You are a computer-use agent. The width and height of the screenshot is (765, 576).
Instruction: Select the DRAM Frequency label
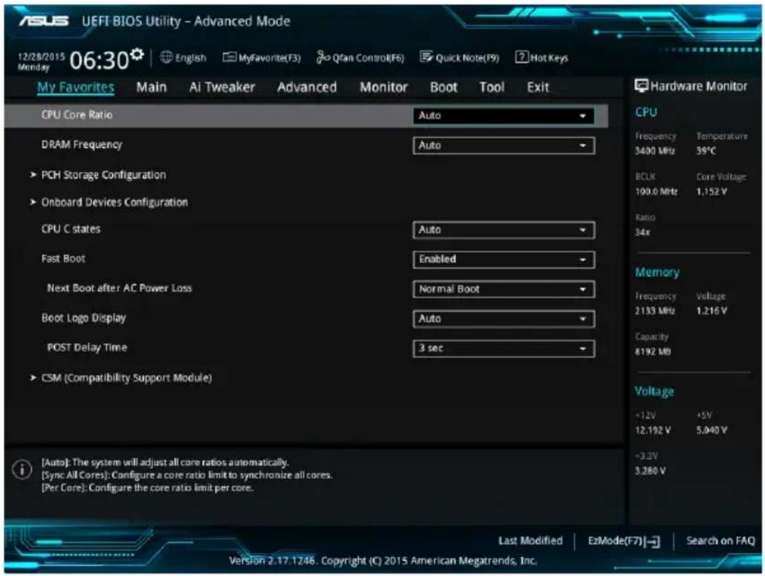(82, 145)
